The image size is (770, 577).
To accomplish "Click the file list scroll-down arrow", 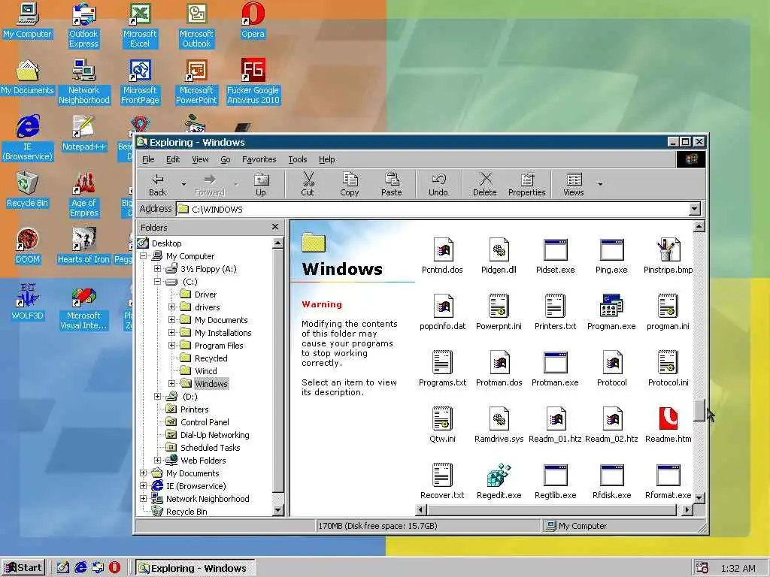I will 699,498.
